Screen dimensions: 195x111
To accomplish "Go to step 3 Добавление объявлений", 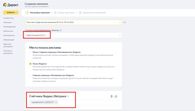I will (92, 13).
